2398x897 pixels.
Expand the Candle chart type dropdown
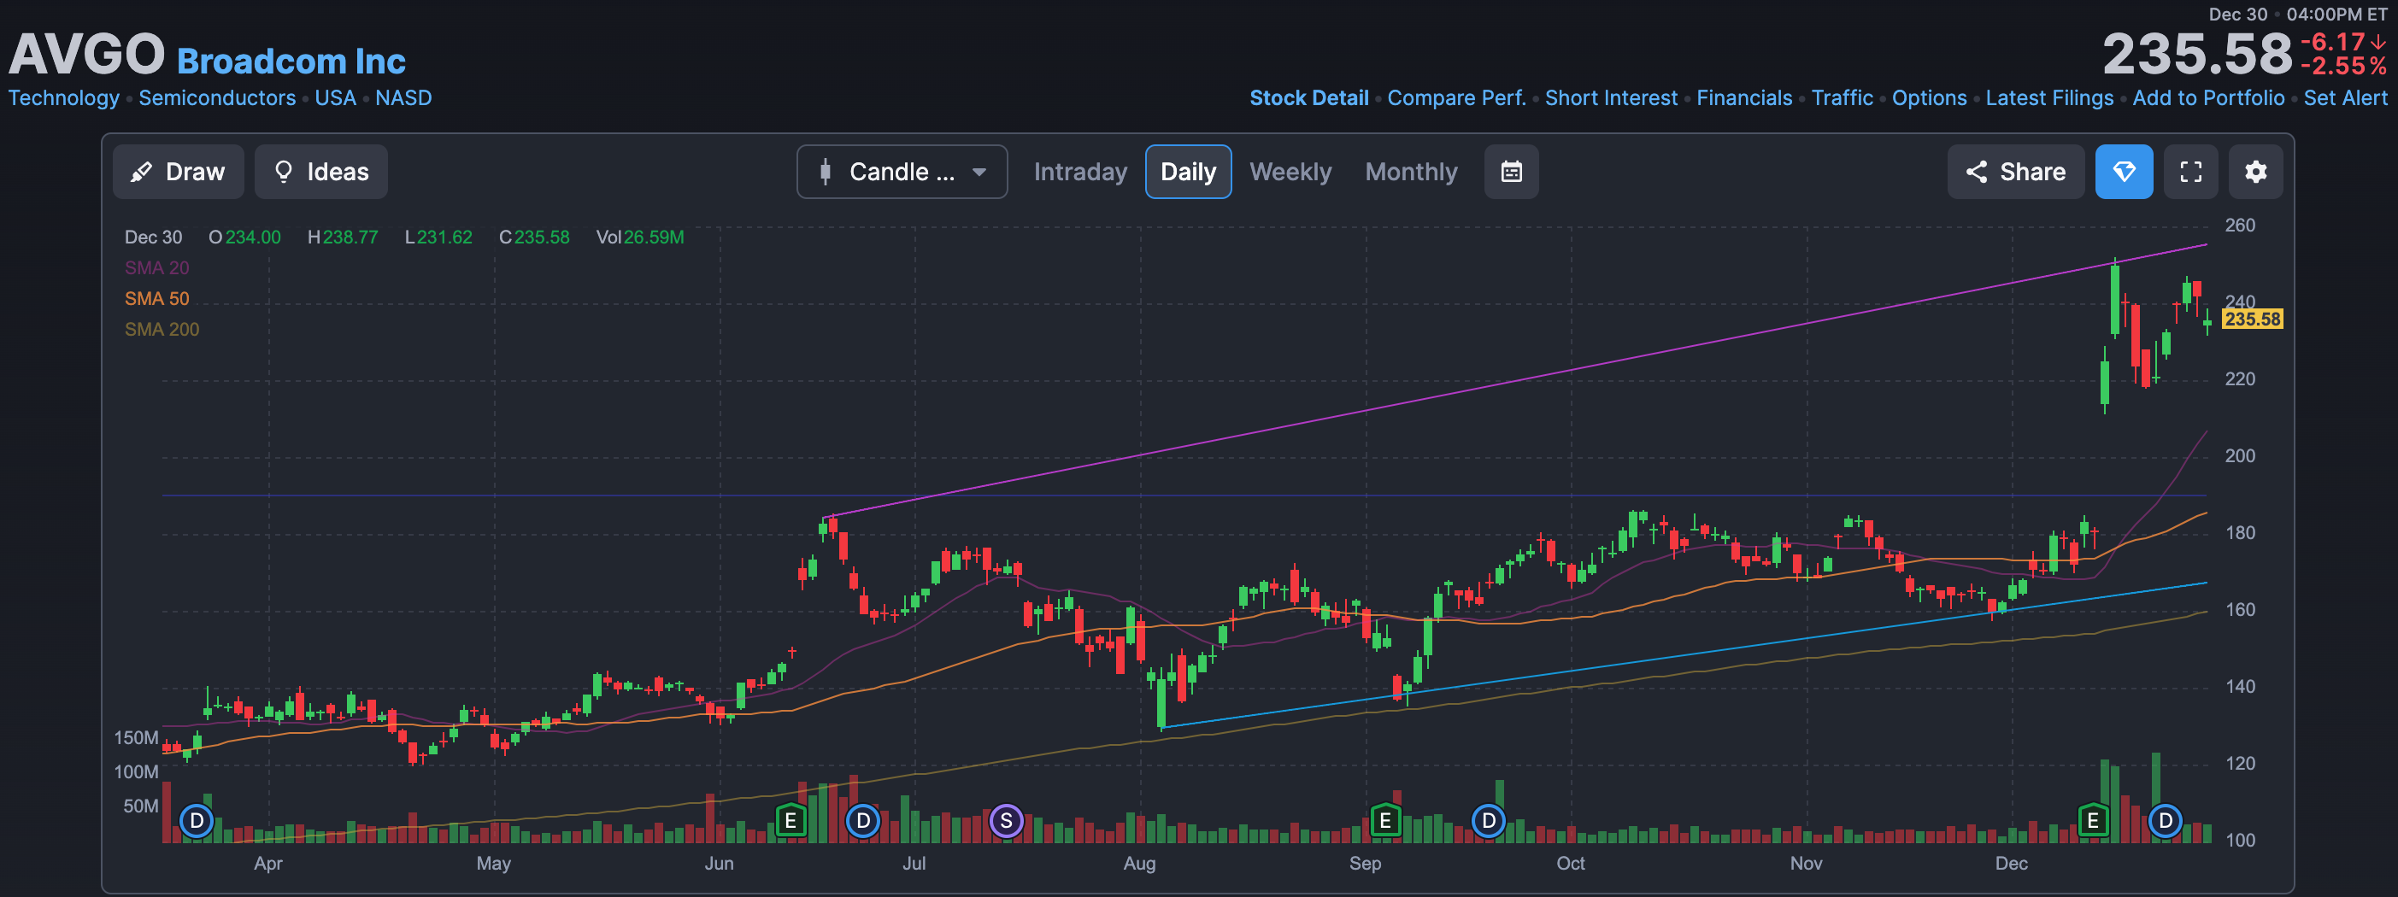pos(901,173)
